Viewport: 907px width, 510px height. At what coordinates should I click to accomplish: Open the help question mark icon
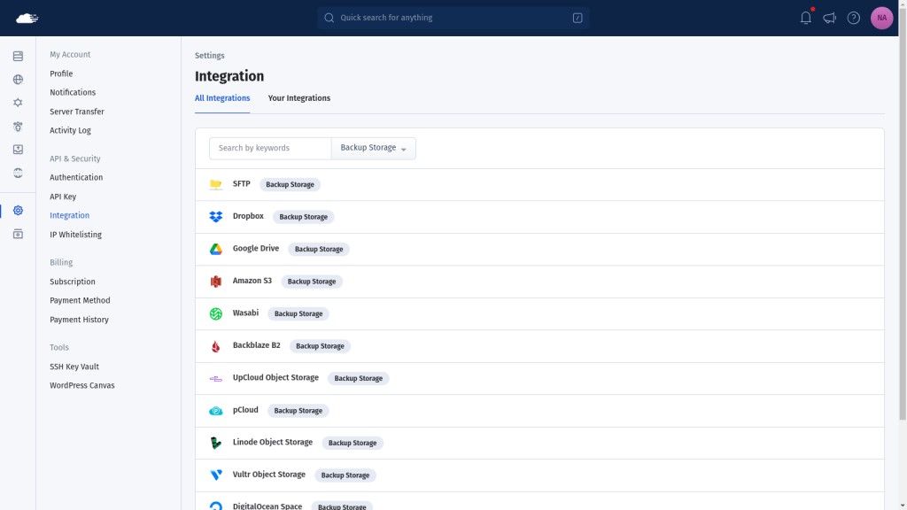(x=854, y=18)
